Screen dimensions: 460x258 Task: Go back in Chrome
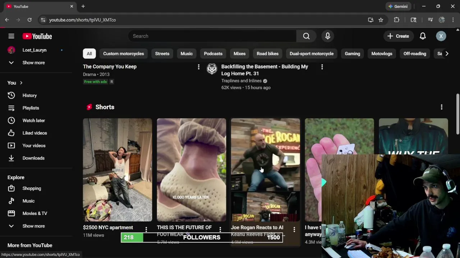coord(7,20)
